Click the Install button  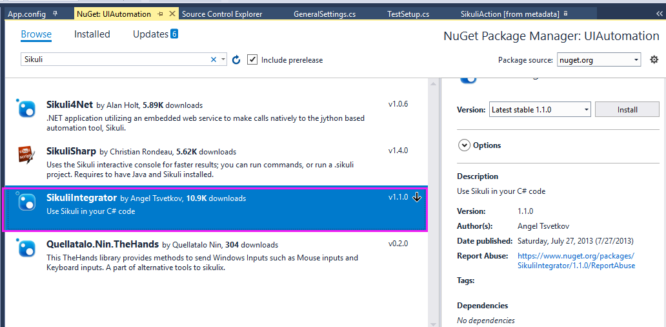627,110
